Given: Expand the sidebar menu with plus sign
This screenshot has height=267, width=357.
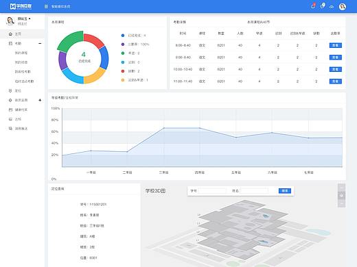Looking at the screenshot, I should [40, 100].
